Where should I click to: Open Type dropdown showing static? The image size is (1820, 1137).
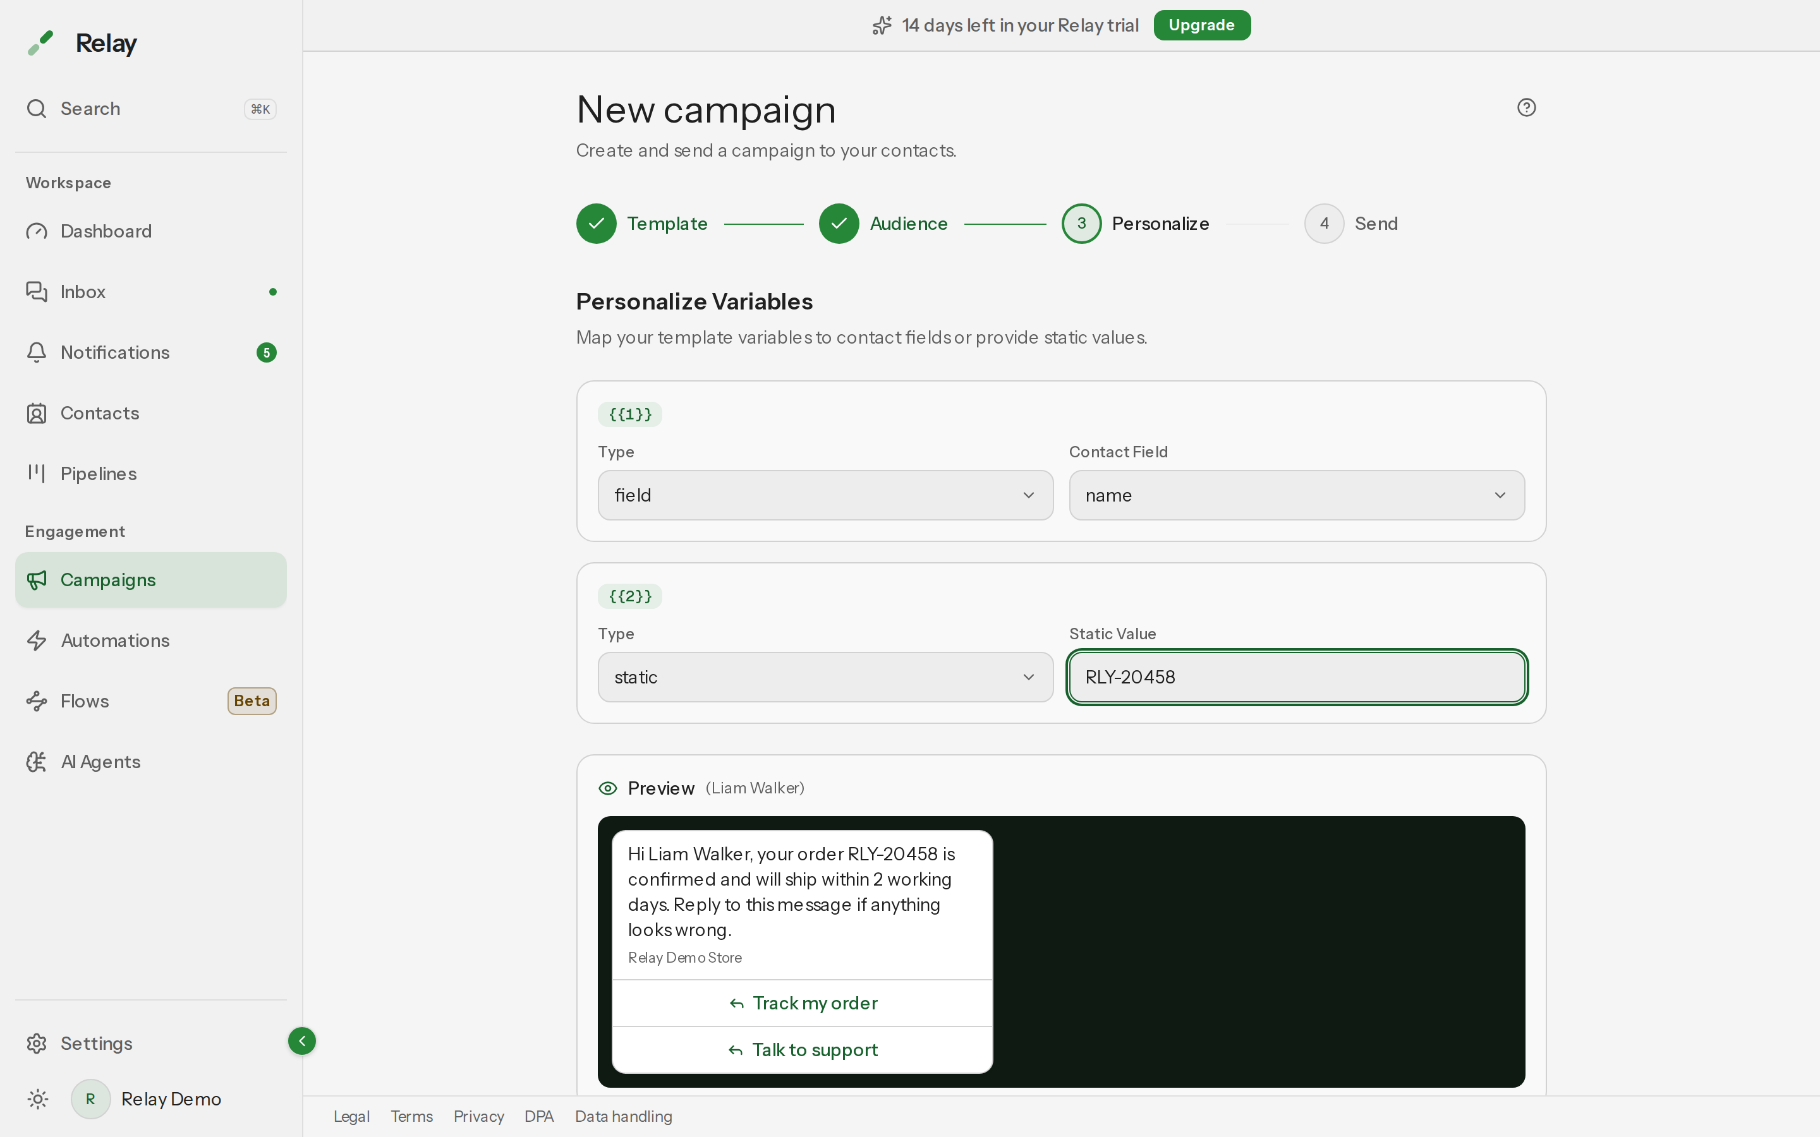point(825,677)
